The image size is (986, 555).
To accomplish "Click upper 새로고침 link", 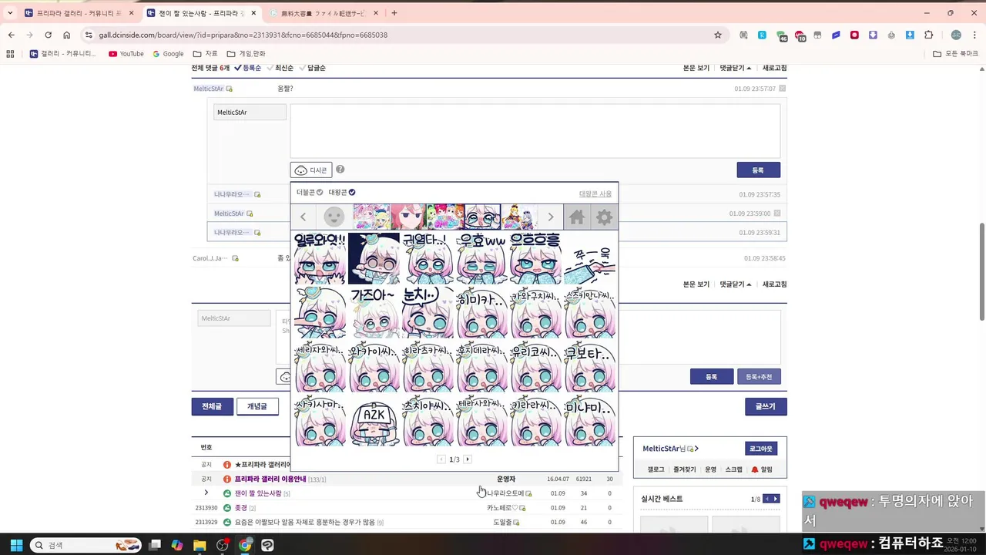I will click(775, 68).
